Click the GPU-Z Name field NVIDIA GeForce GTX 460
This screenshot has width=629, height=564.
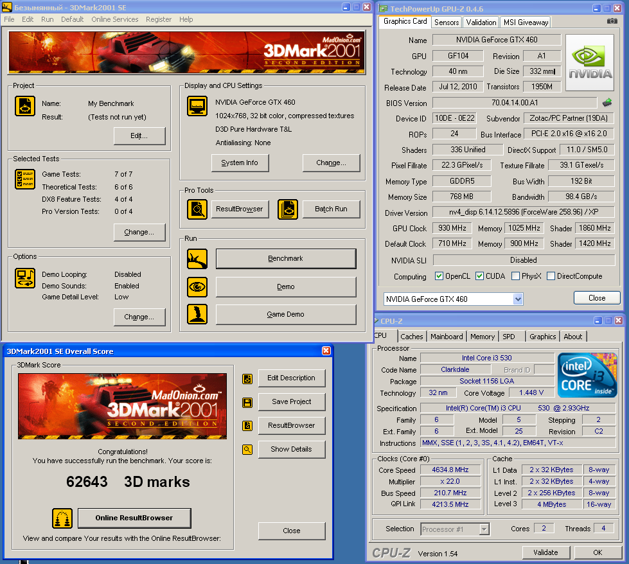coord(497,40)
